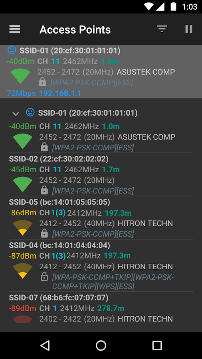
Task: Open the filter icon in toolbar
Action: [162, 29]
